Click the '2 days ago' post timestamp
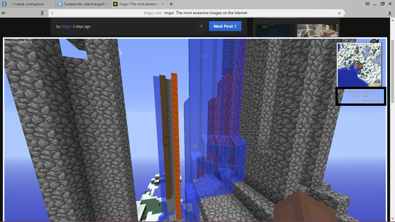 coord(82,26)
